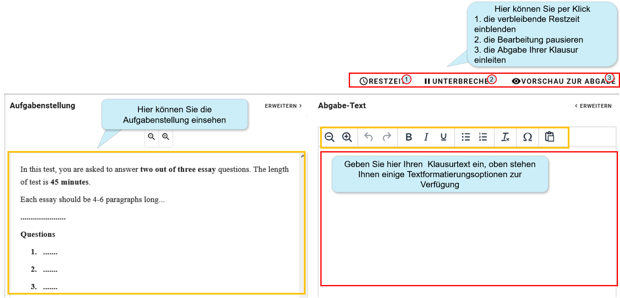Image resolution: width=620 pixels, height=298 pixels.
Task: Click the 'Each essay should be 4-6 paragraphs' line
Action: 93,199
